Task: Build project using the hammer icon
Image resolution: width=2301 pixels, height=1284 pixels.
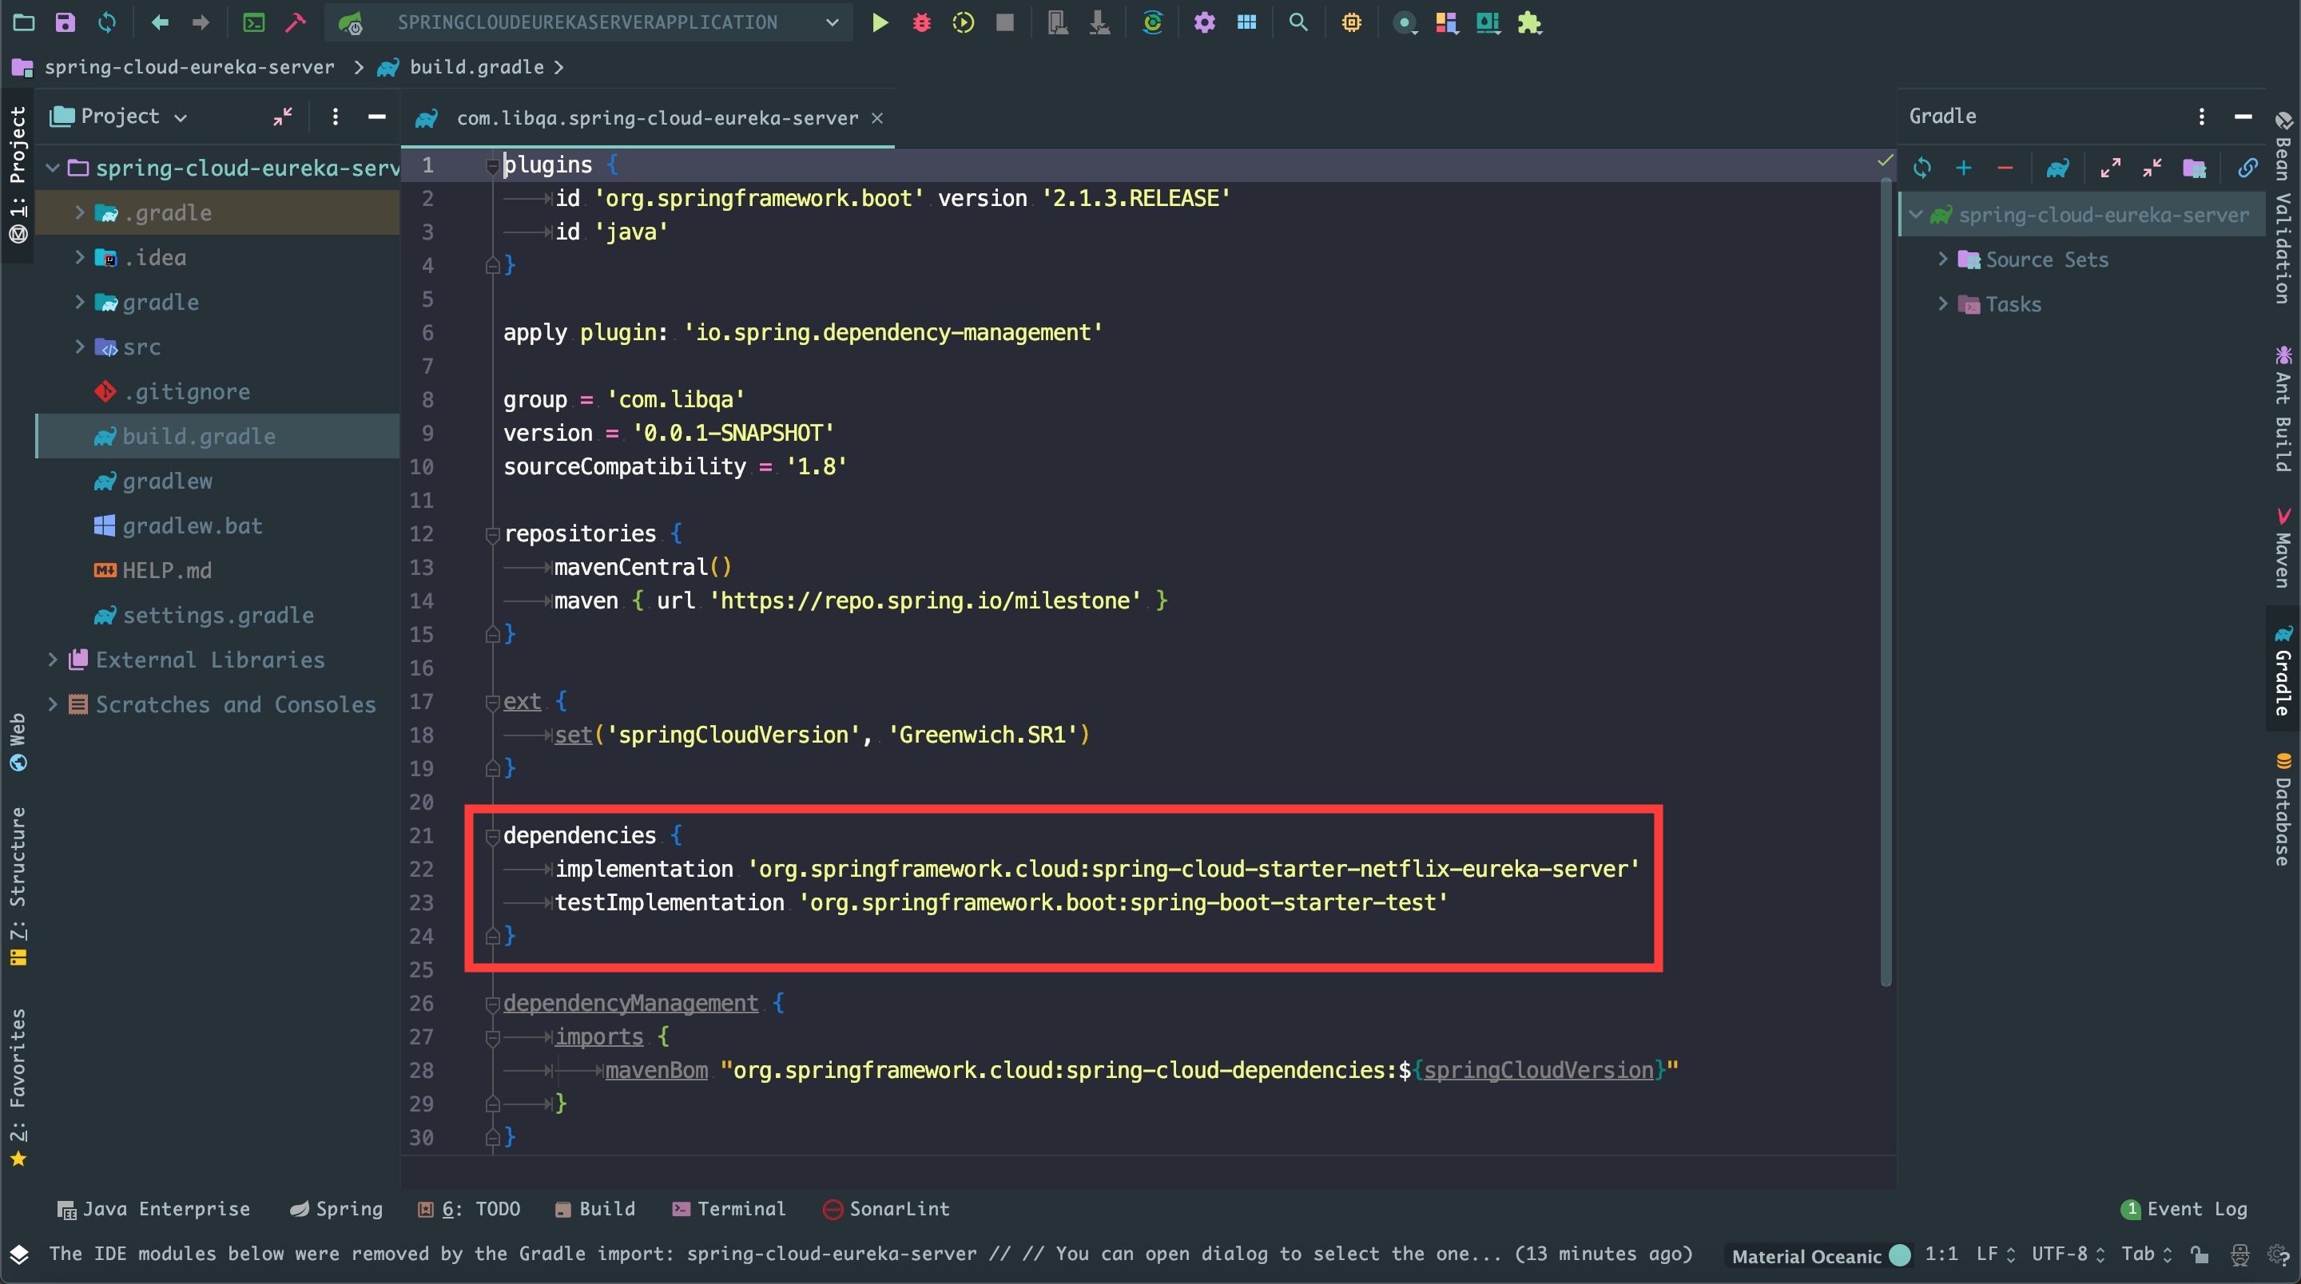Action: click(x=296, y=22)
